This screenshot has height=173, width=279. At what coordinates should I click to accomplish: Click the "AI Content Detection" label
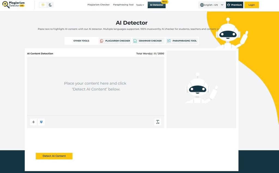(x=40, y=54)
